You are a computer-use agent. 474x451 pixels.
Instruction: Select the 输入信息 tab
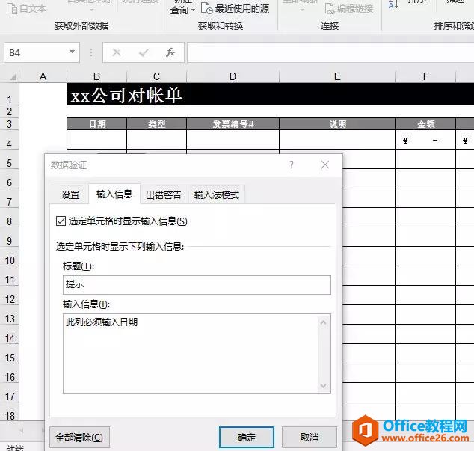click(114, 194)
